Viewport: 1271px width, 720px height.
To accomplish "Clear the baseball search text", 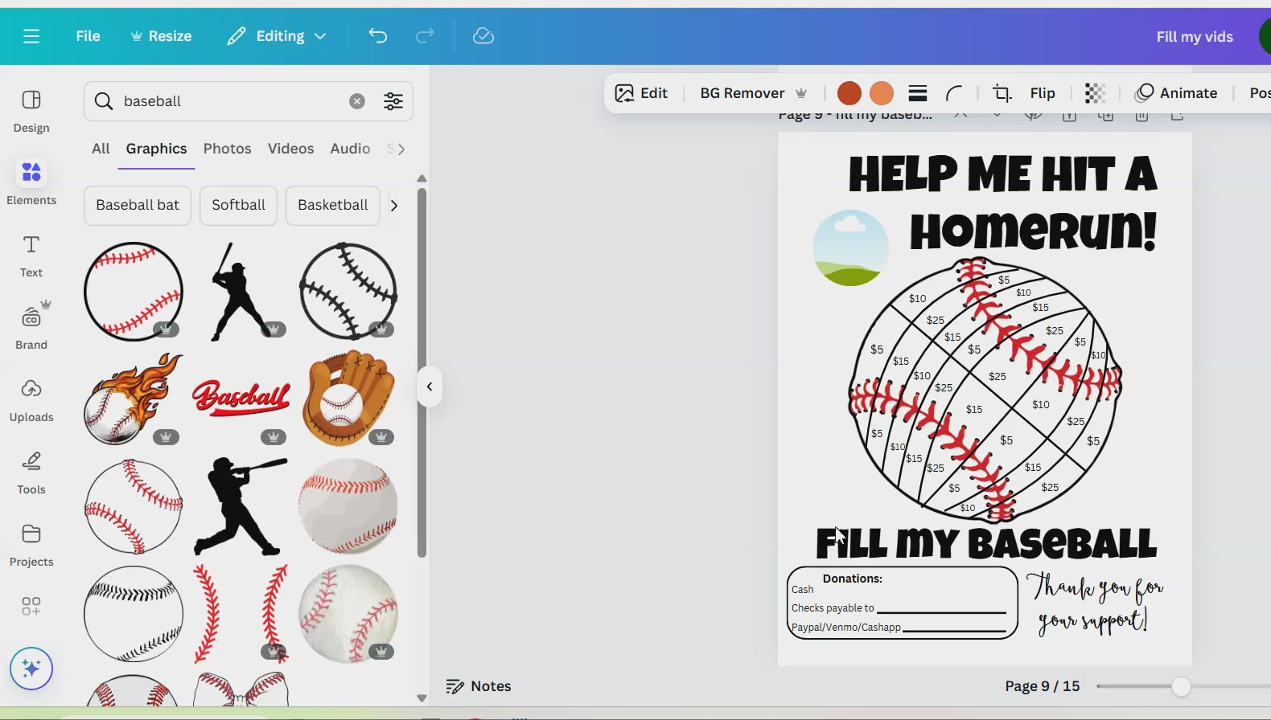I will point(357,101).
